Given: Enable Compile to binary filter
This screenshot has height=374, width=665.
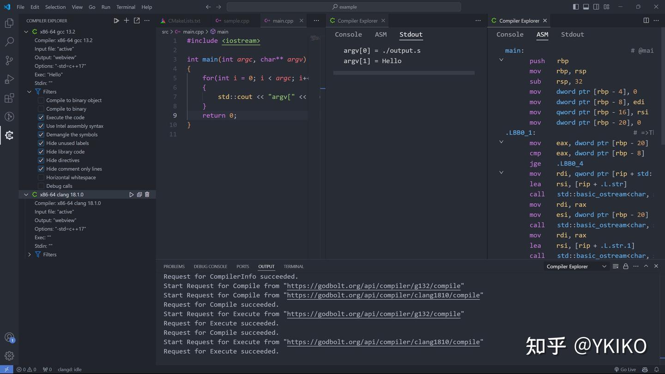Looking at the screenshot, I should (41, 109).
